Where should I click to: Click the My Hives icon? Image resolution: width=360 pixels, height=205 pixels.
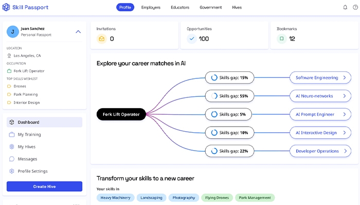pos(12,147)
